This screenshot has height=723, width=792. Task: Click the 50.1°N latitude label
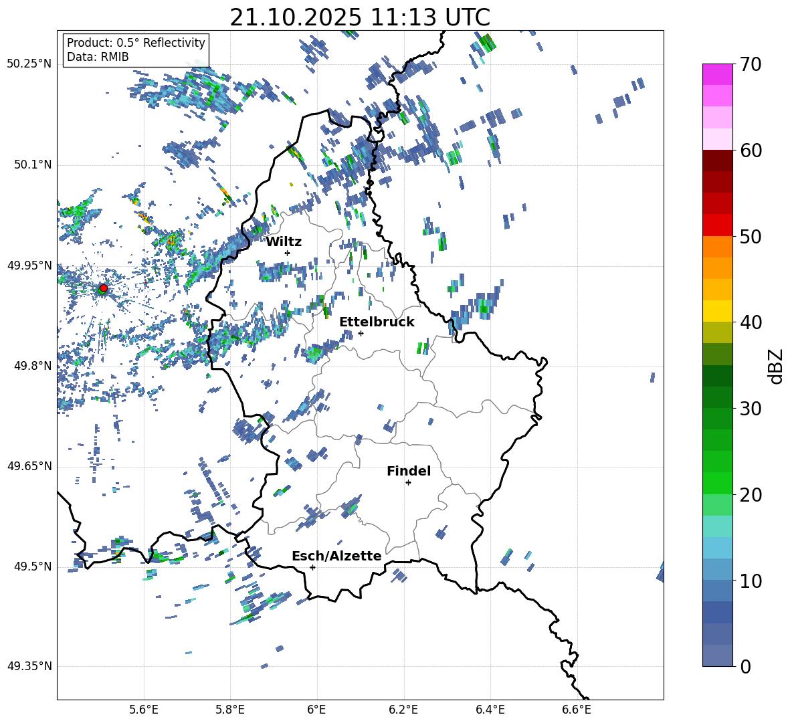(33, 165)
